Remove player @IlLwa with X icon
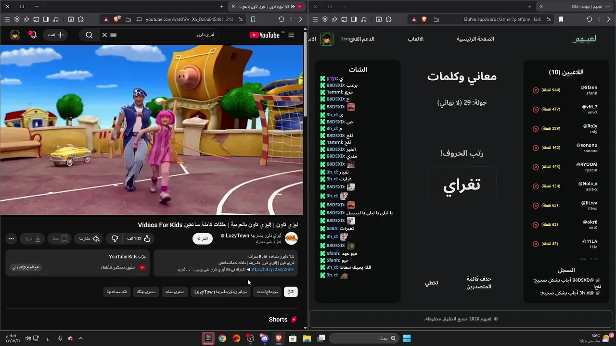The image size is (616, 346). 536,205
